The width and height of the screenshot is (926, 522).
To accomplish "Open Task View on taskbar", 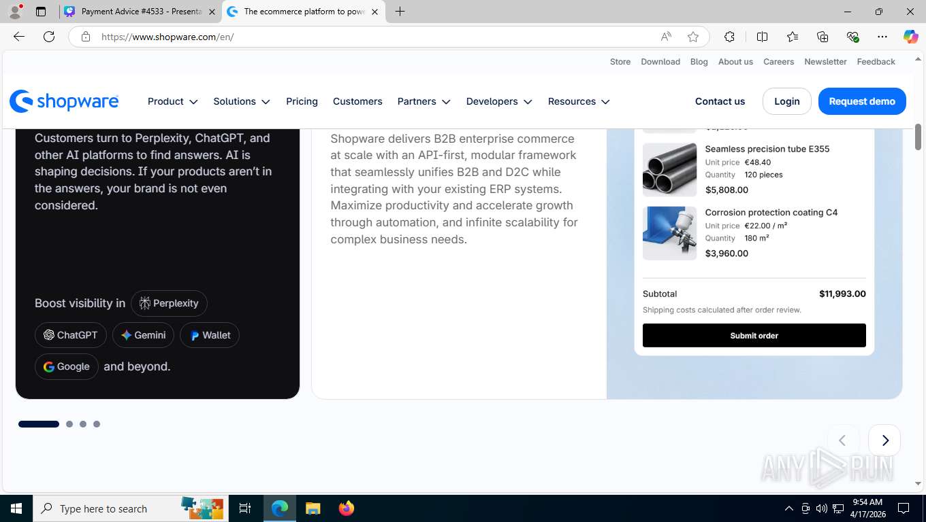I will (x=245, y=508).
